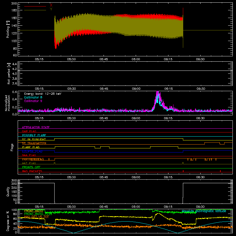Click the green FRONT_RATIO_1225 legend entry
Image resolution: width=236 pixels, height=236 pixels.
(38, 214)
